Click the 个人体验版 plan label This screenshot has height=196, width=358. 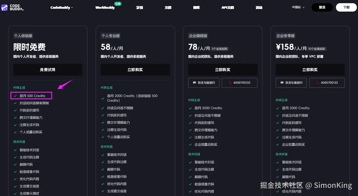click(23, 36)
